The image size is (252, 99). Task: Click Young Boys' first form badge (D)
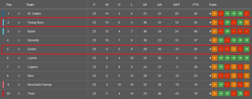(214, 22)
